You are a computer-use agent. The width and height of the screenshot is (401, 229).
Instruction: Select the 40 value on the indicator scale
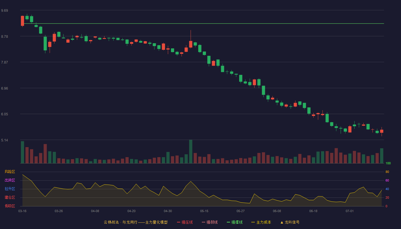pos(387,189)
